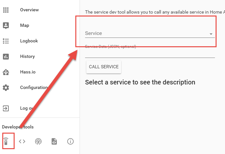
Task: Focus the Service combo box field
Action: tap(150, 33)
